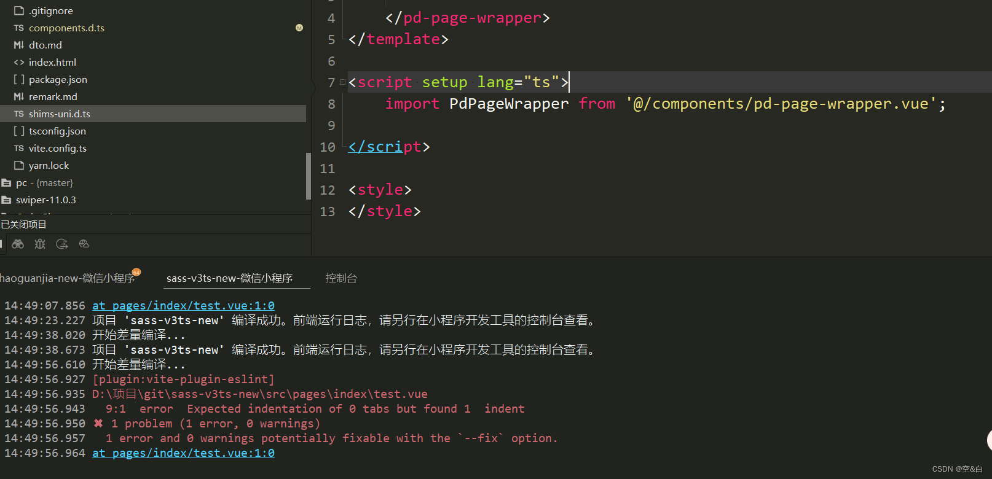Click the file tree vertical scrollbar

309,176
